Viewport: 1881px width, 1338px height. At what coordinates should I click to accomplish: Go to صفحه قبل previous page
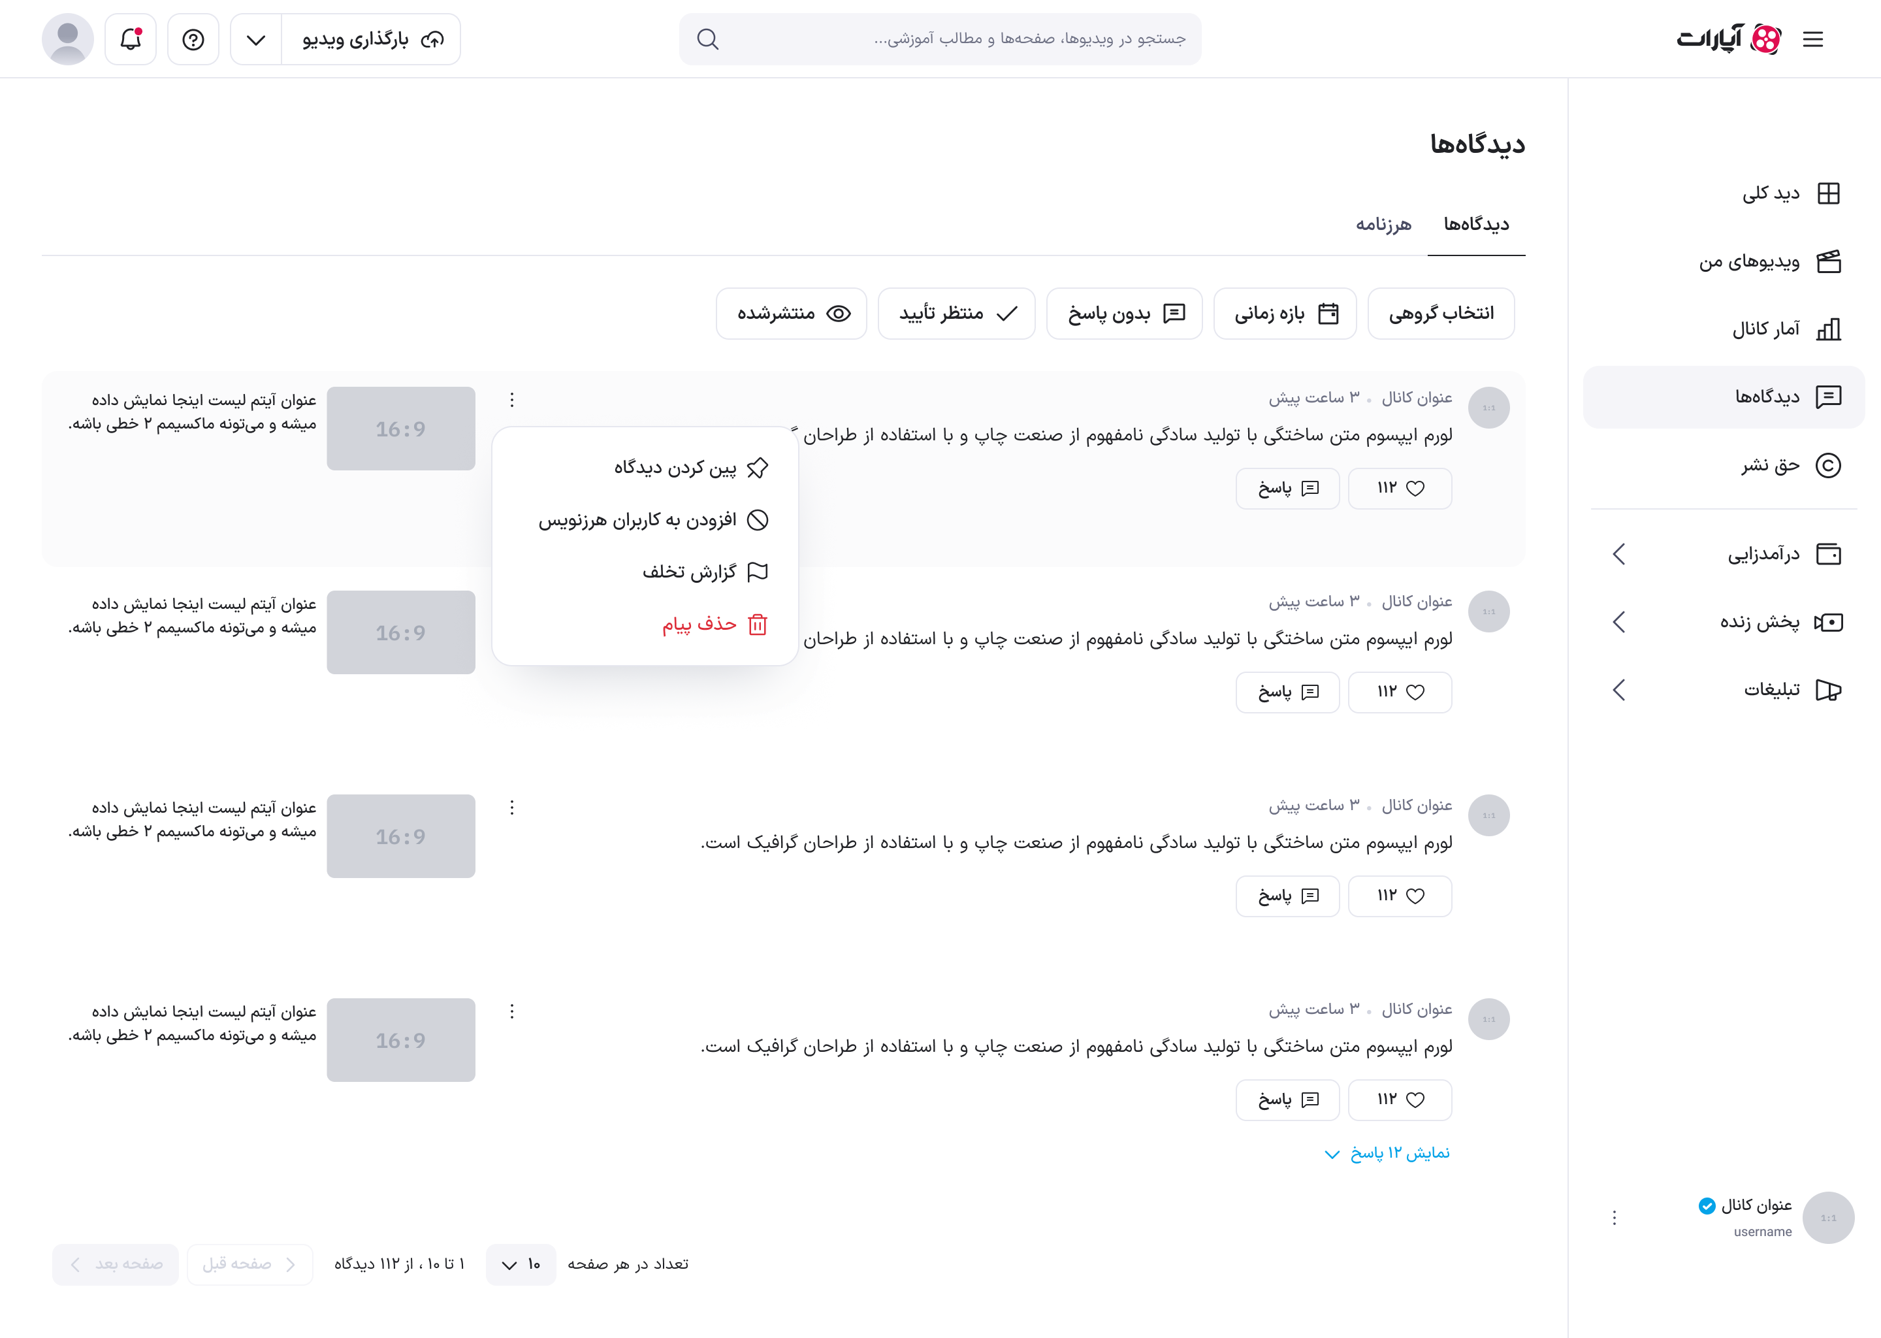249,1265
